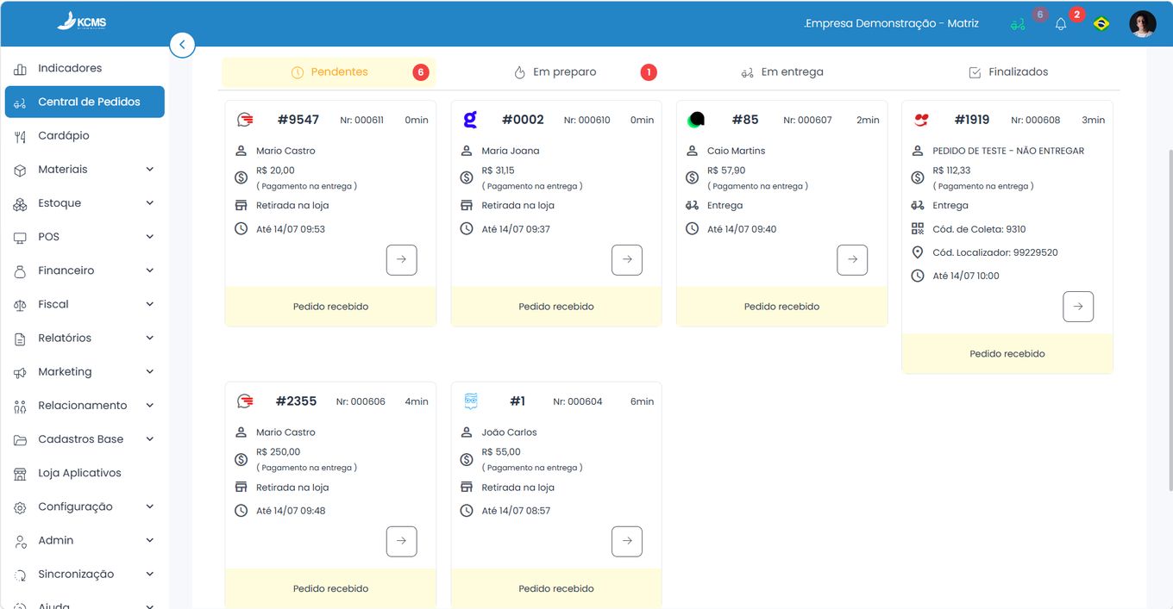
Task: Switch to Em preparo tab
Action: pyautogui.click(x=555, y=72)
